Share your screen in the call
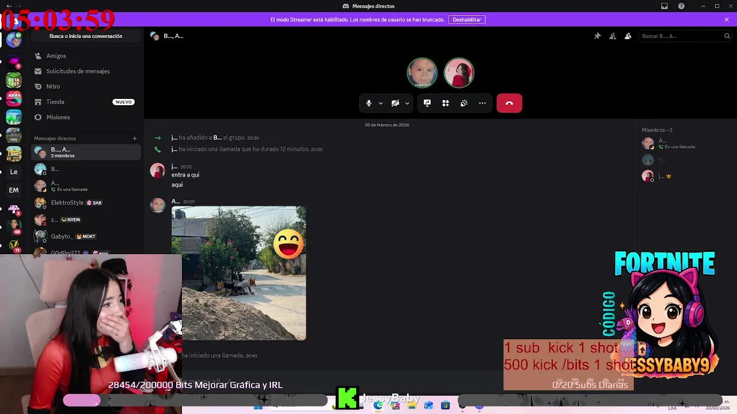Viewport: 737px width, 414px height. tap(427, 103)
